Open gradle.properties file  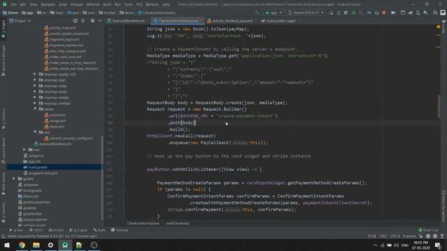tap(34, 202)
